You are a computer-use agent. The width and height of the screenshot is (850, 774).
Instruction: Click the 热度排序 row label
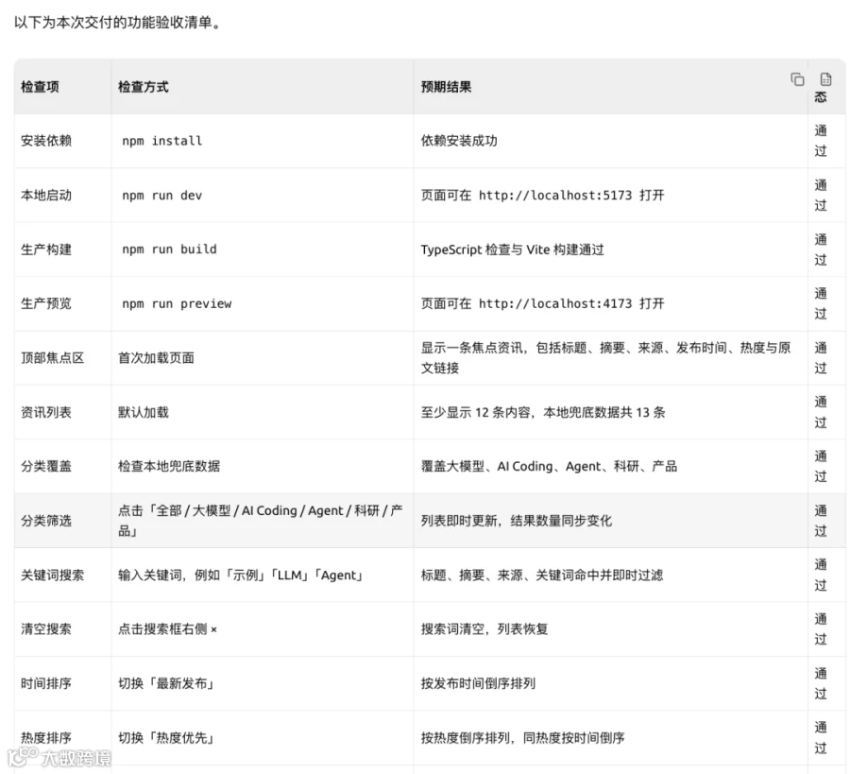click(46, 738)
